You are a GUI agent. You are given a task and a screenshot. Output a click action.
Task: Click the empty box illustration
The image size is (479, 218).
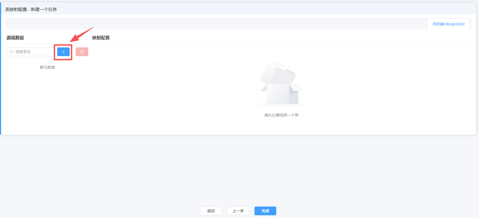point(281,84)
